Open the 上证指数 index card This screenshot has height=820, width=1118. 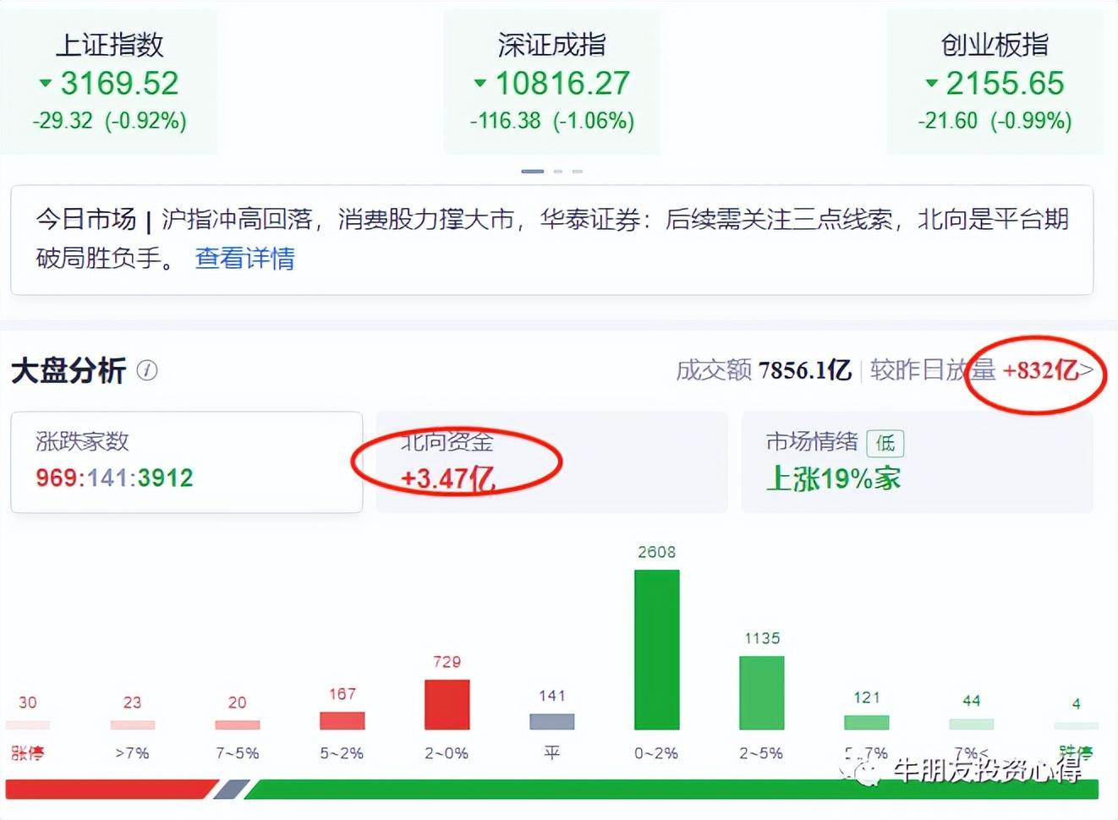[x=108, y=82]
